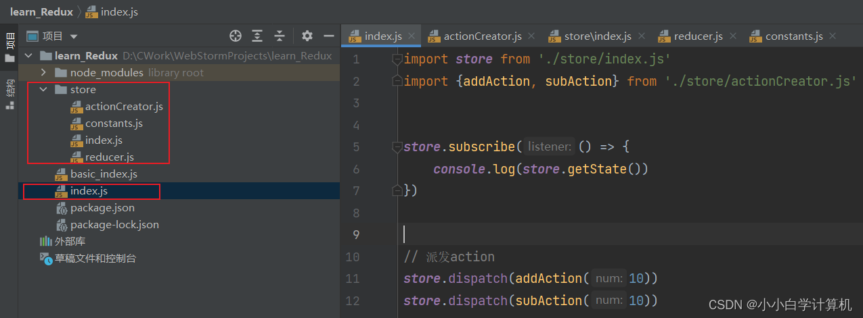
Task: Click the JS file icon beside reducer.js in tree
Action: pyautogui.click(x=76, y=157)
